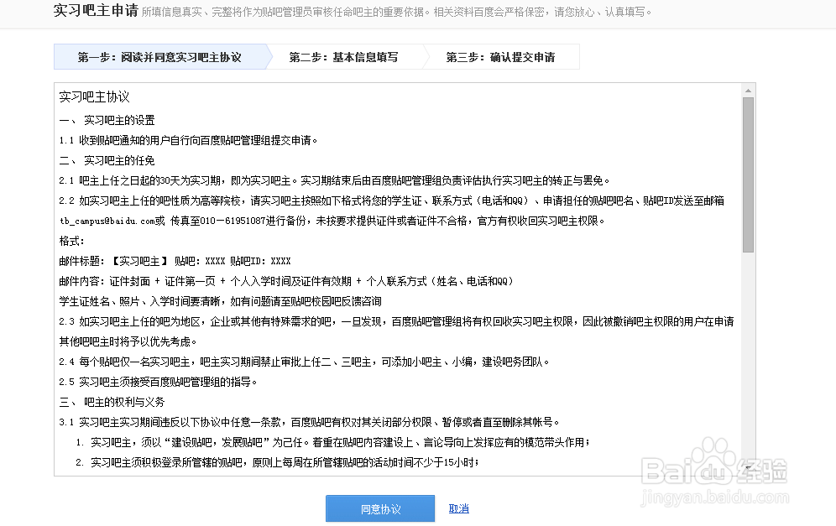The image size is (836, 526).
Task: Click the Baidu 经验 watermark logo icon
Action: [x=718, y=457]
